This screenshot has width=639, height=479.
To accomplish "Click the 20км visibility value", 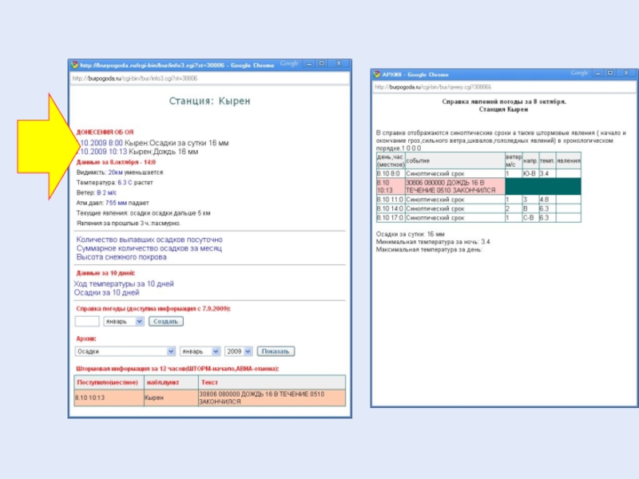I will click(x=115, y=172).
